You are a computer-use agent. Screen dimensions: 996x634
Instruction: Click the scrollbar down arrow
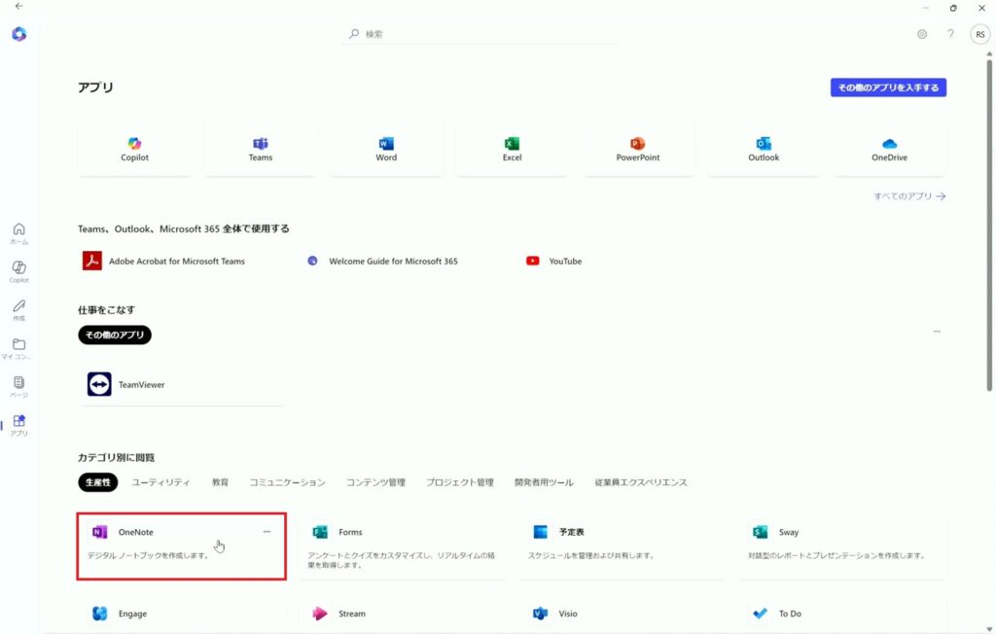pyautogui.click(x=989, y=629)
